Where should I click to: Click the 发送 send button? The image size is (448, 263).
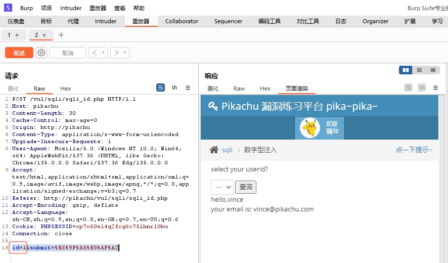tap(19, 53)
